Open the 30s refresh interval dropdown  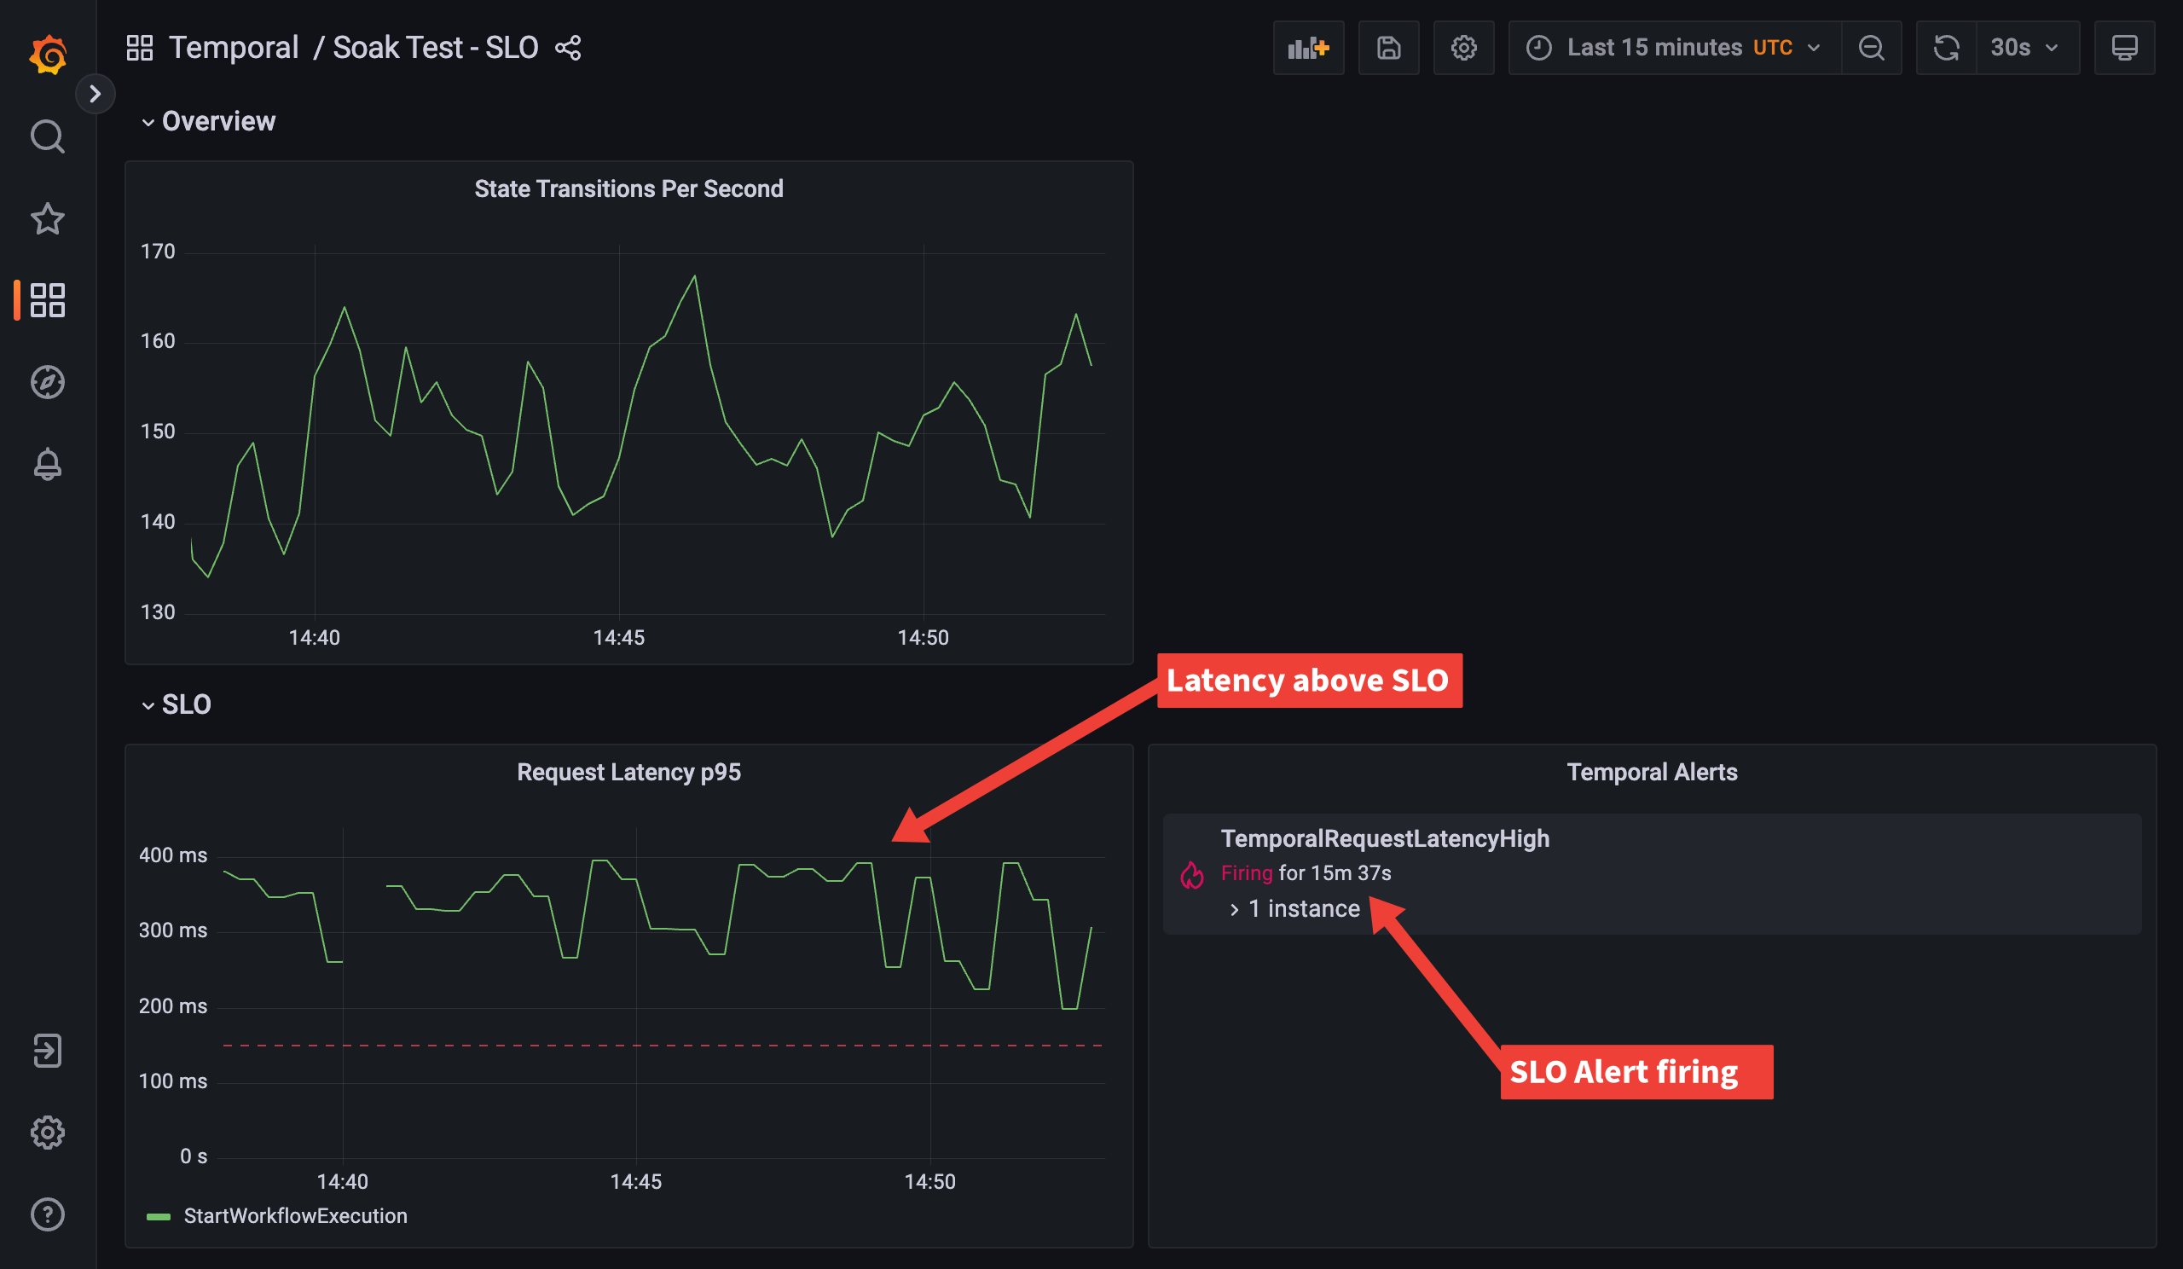[x=2027, y=48]
